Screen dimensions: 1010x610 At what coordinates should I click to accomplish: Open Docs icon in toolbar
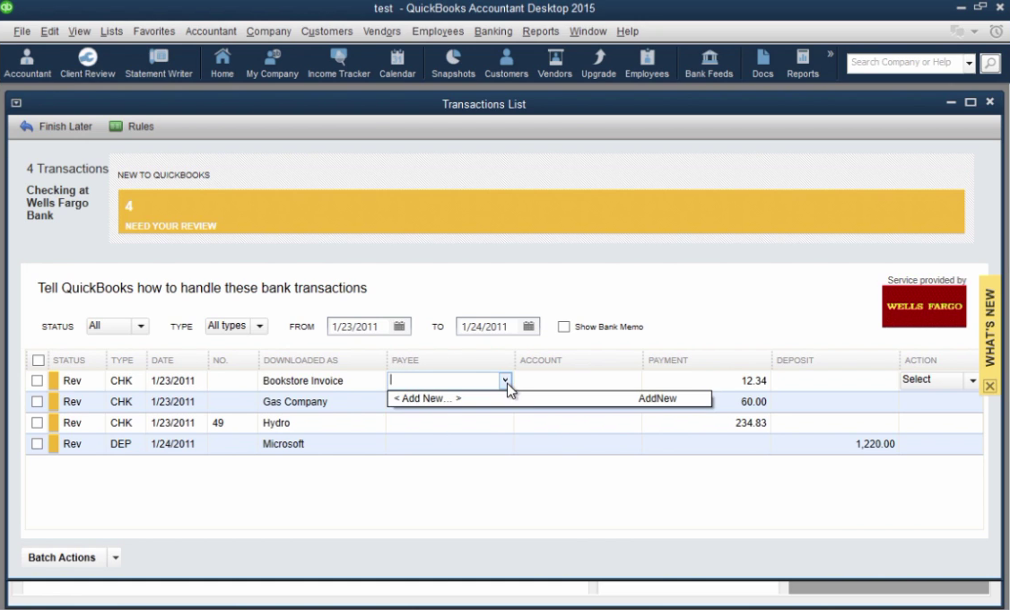click(x=762, y=64)
